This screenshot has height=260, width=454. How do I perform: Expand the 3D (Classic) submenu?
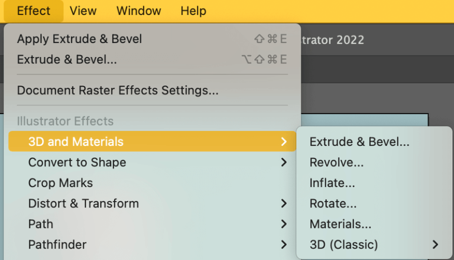point(343,245)
